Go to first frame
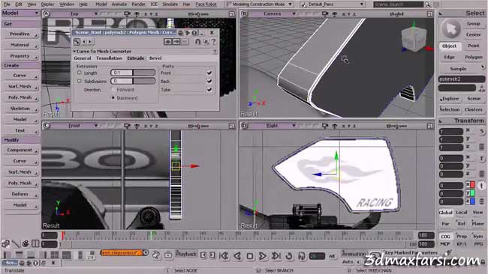488x274 pixels. pyautogui.click(x=224, y=256)
